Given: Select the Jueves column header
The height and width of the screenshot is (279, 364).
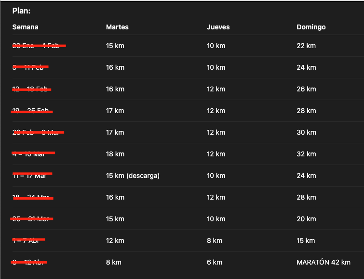Looking at the screenshot, I should (x=218, y=27).
